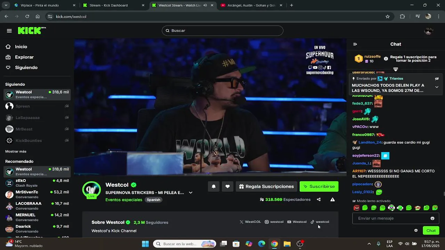The image size is (445, 250).
Task: Open Eventos especiales category link
Action: 124,200
